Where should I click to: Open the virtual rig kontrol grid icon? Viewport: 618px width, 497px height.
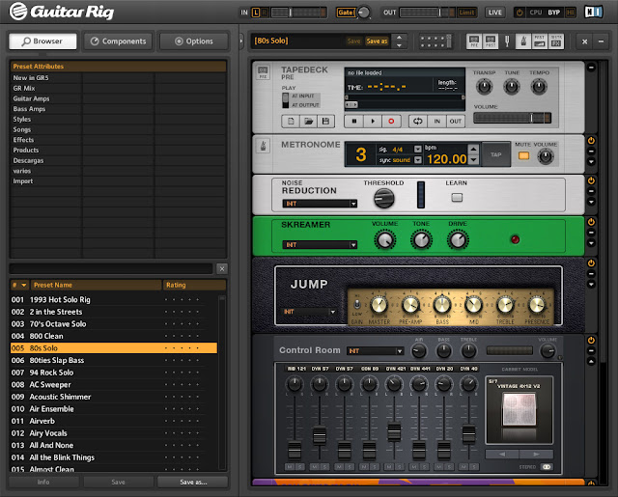point(435,41)
